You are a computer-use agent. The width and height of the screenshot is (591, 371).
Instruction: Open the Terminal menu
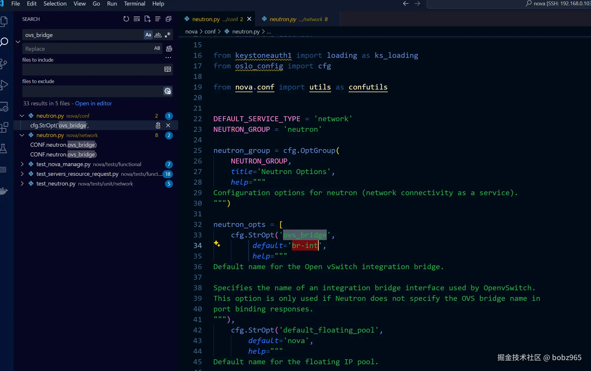134,4
